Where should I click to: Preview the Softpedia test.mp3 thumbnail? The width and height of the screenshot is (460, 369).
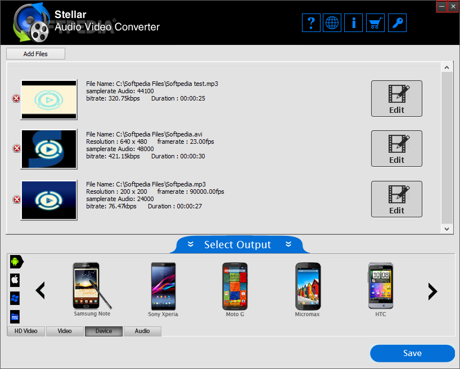[49, 99]
